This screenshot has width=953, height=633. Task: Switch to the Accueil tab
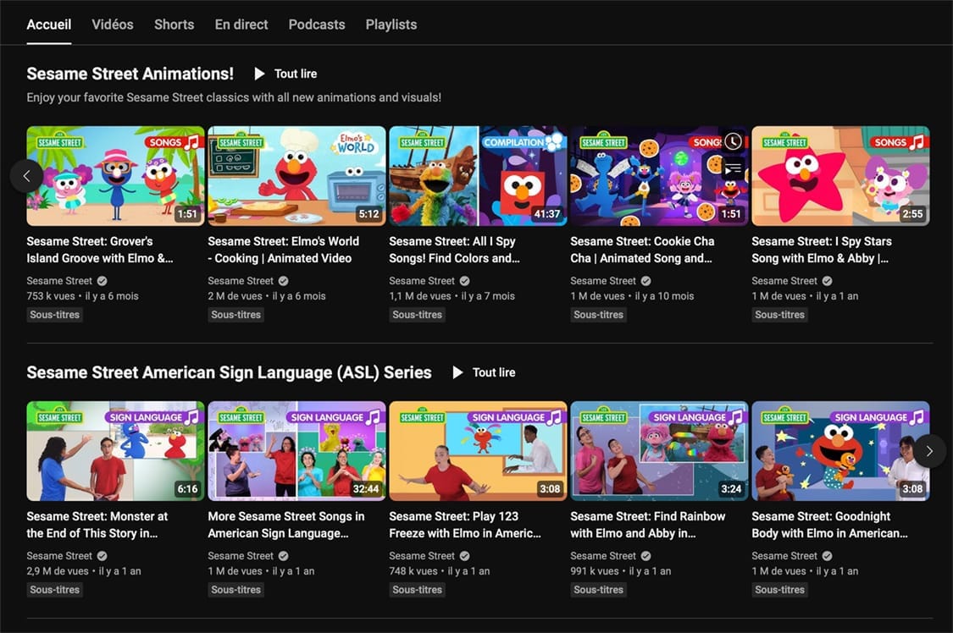(x=48, y=25)
